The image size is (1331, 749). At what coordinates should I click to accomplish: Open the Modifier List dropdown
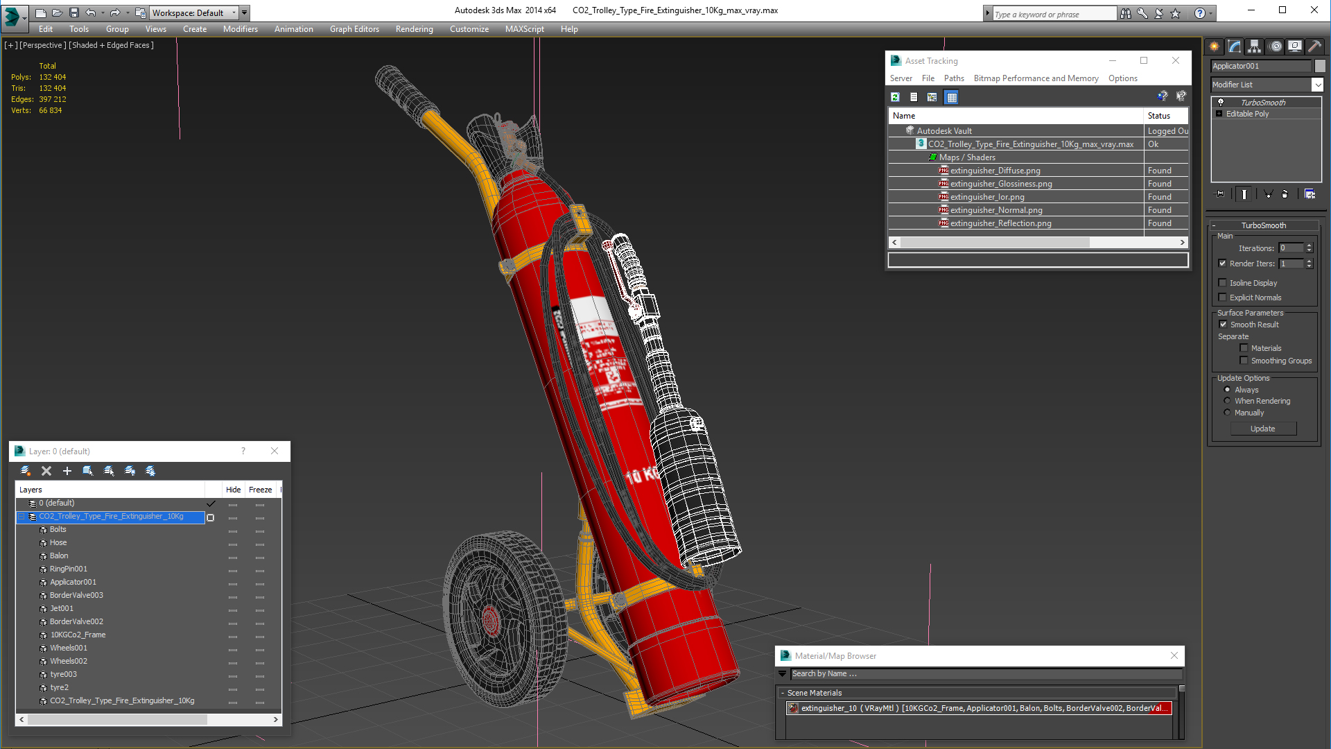pyautogui.click(x=1317, y=85)
